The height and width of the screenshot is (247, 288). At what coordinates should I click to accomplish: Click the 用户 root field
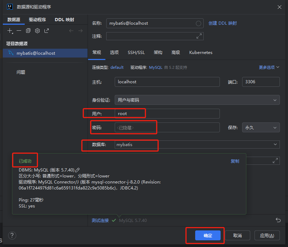tap(167, 114)
